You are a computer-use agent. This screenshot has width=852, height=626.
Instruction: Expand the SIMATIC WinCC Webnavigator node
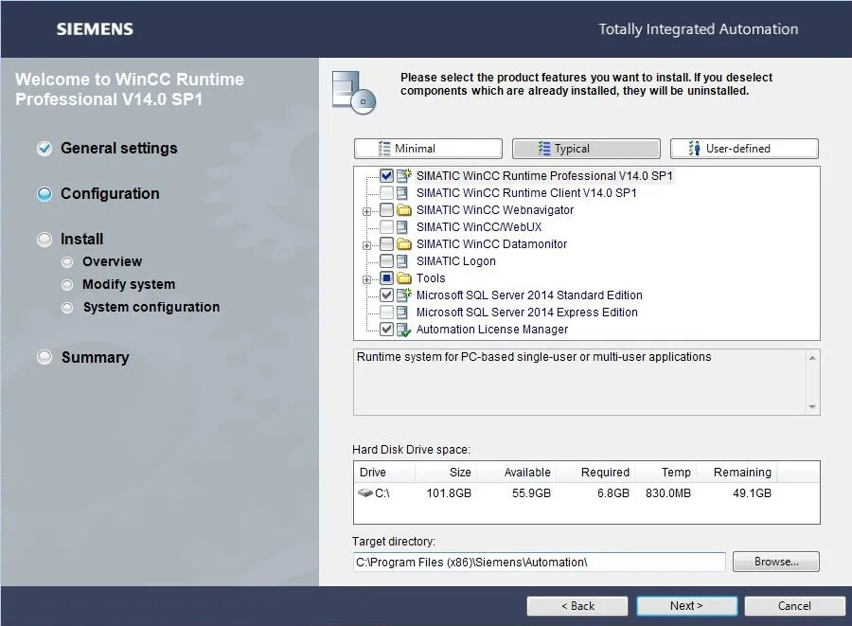pyautogui.click(x=366, y=212)
